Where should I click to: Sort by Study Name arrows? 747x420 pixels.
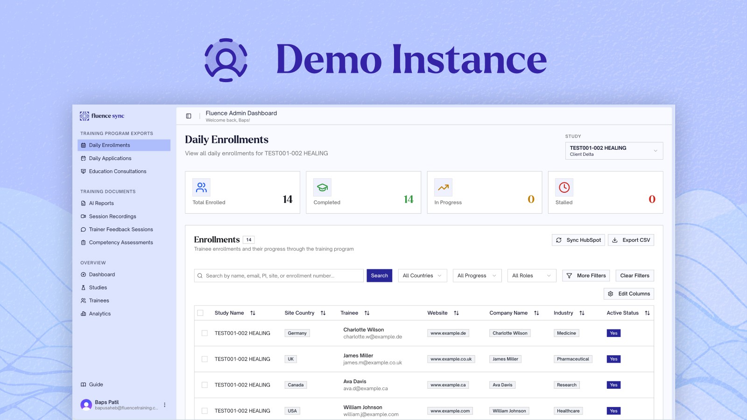pyautogui.click(x=253, y=313)
